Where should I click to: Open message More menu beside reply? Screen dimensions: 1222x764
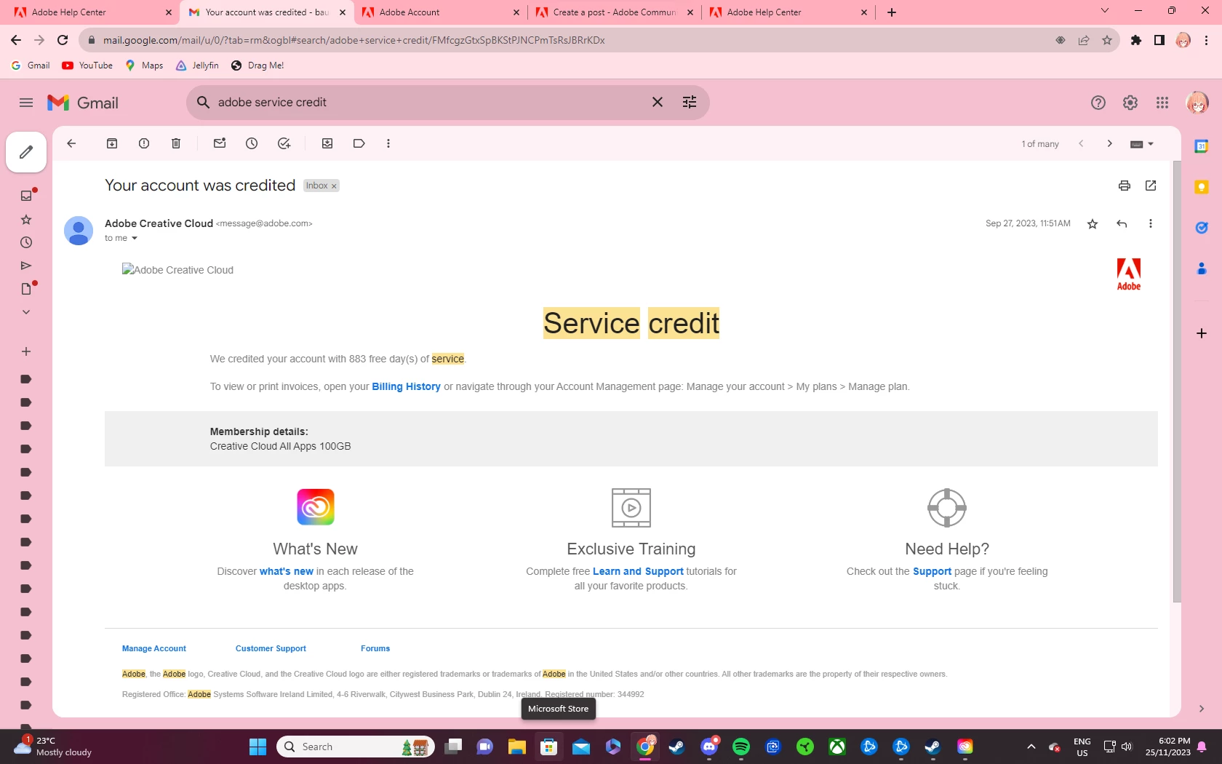1151,224
